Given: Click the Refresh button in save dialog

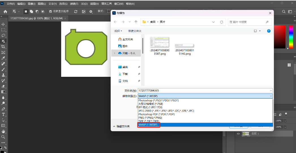Looking at the screenshot, I should point(222,22).
